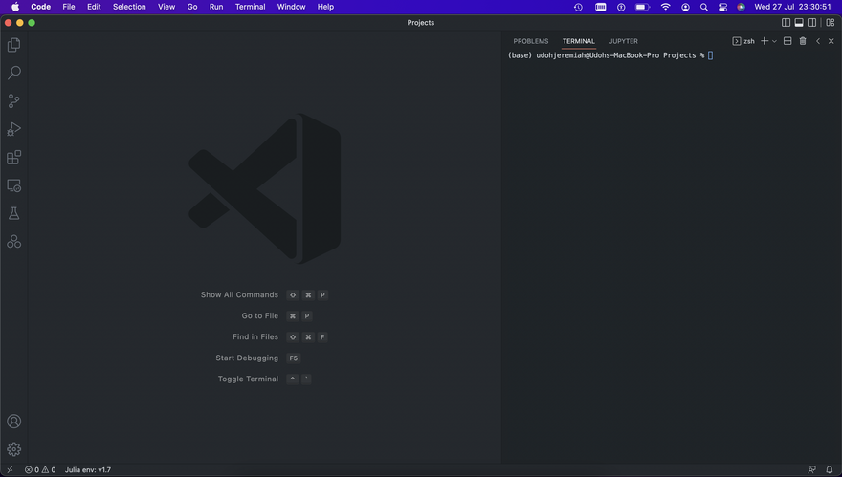Open the Julia three-circles view
Screen dimensions: 842x477
pyautogui.click(x=14, y=242)
